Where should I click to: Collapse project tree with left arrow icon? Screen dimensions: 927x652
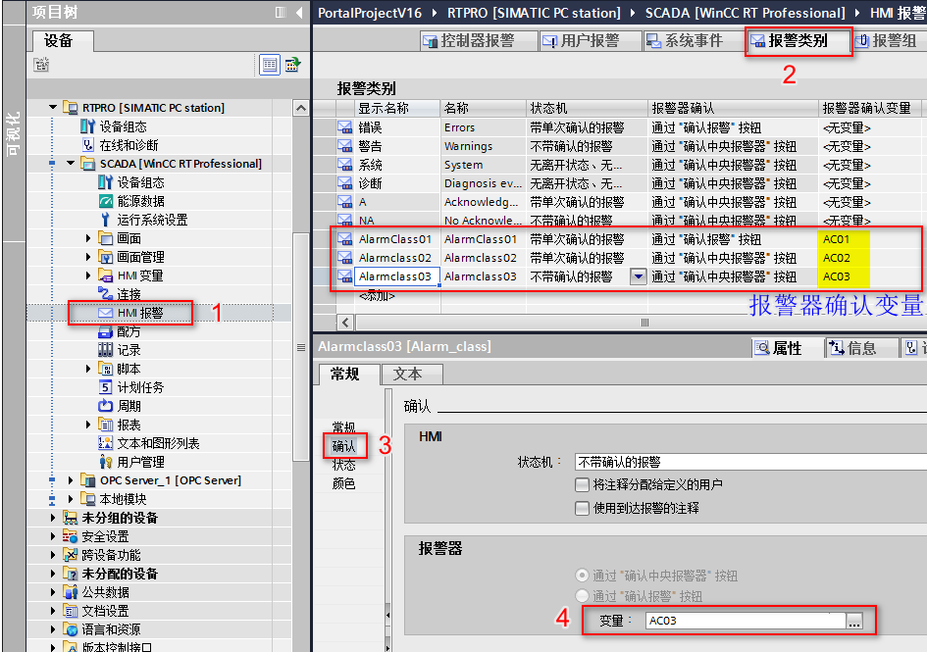pos(299,13)
